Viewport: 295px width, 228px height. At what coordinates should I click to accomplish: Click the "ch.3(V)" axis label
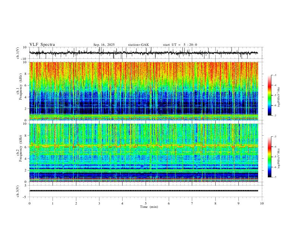18,191
